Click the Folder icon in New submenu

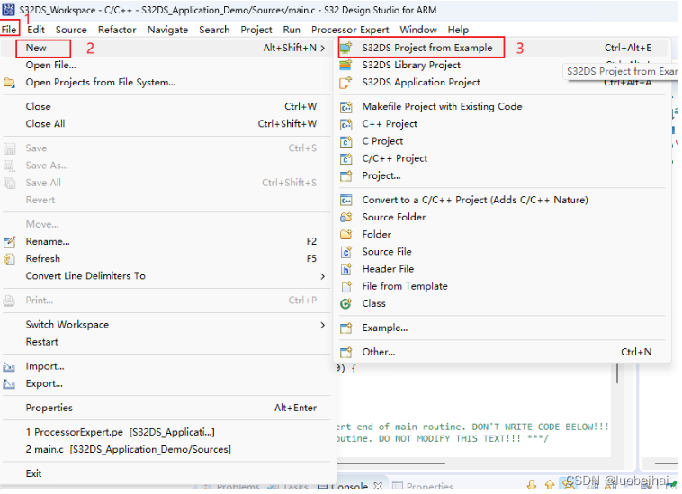click(x=345, y=235)
